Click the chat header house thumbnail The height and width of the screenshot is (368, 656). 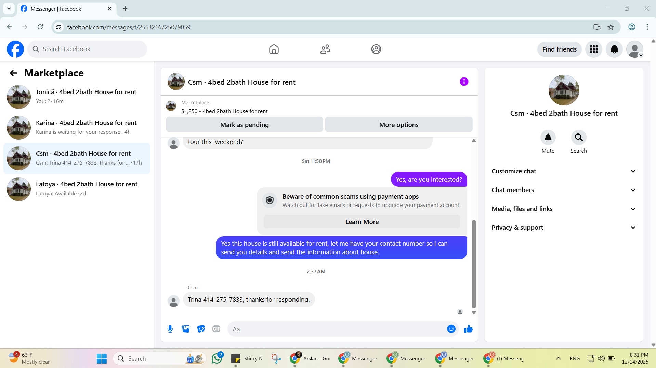176,82
